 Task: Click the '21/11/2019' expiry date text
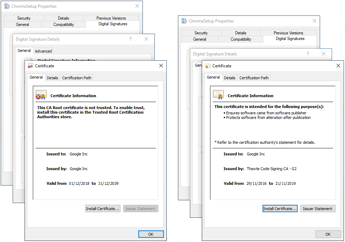click(285, 183)
